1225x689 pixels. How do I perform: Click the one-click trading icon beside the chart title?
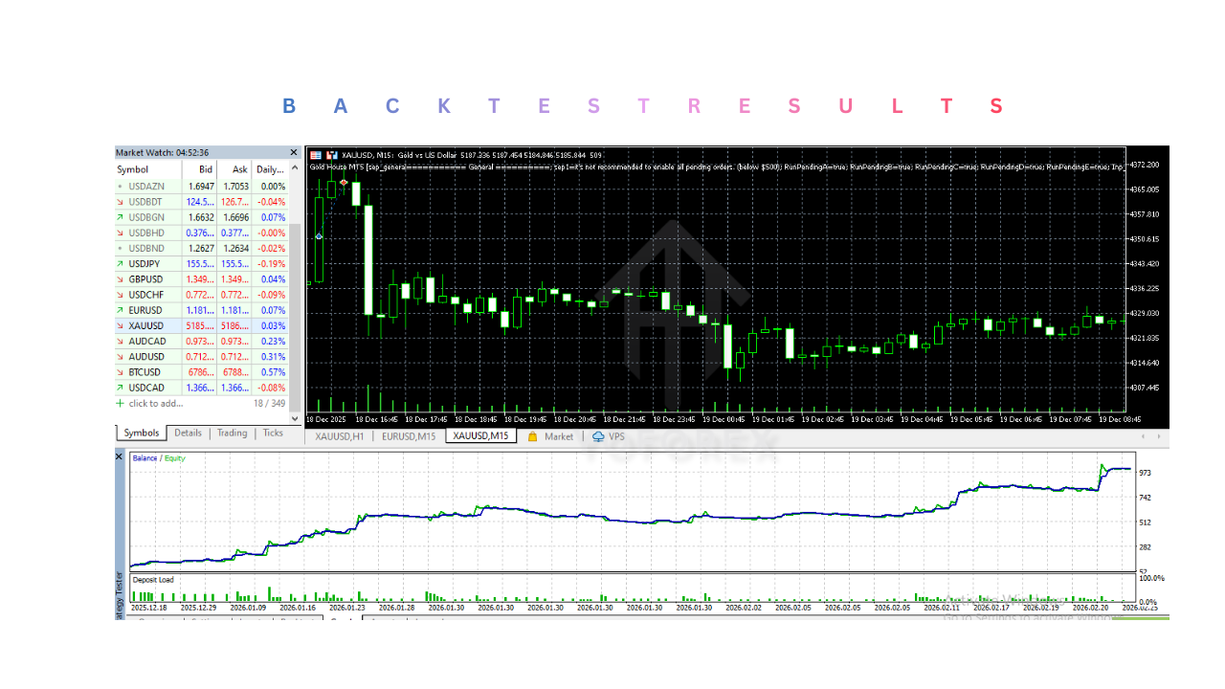(332, 154)
